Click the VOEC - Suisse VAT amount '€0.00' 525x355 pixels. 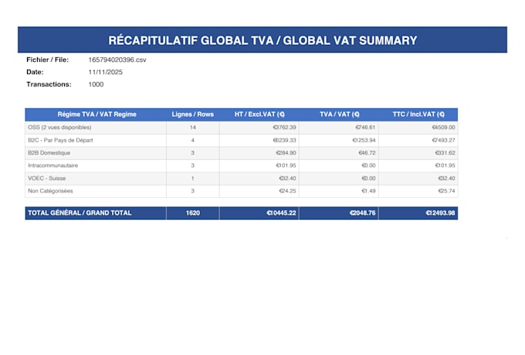[368, 179]
